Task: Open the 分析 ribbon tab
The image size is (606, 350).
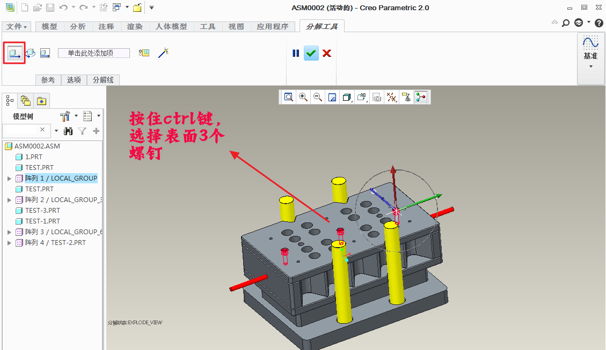Action: (78, 26)
